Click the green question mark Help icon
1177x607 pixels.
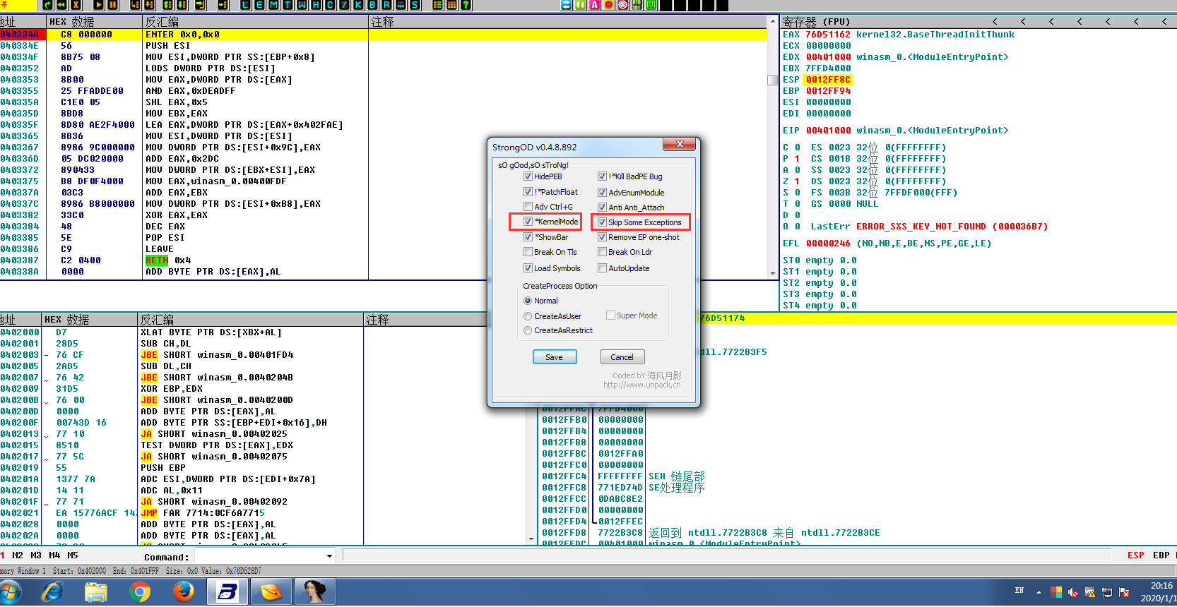(466, 5)
